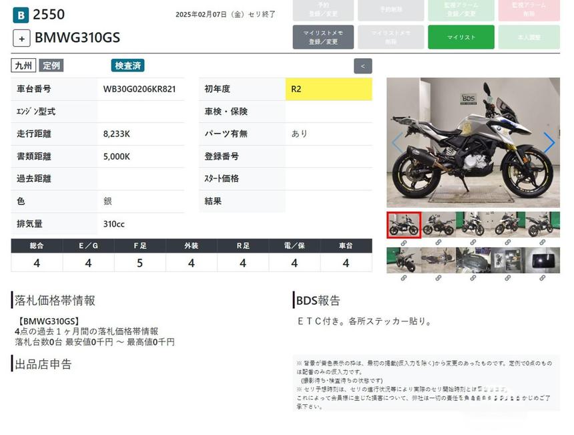
Task: Click the yellow R2 初年度 cell
Action: tap(328, 89)
